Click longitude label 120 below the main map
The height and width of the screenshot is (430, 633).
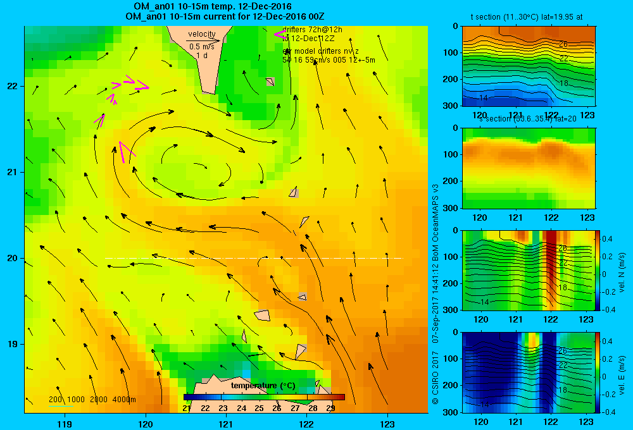146,424
